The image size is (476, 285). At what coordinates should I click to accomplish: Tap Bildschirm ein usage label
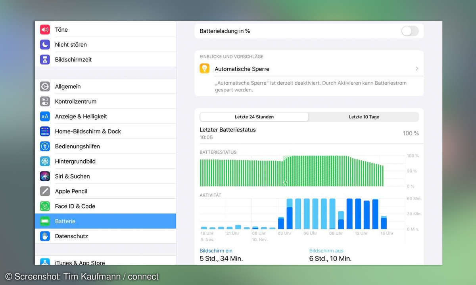(x=216, y=251)
